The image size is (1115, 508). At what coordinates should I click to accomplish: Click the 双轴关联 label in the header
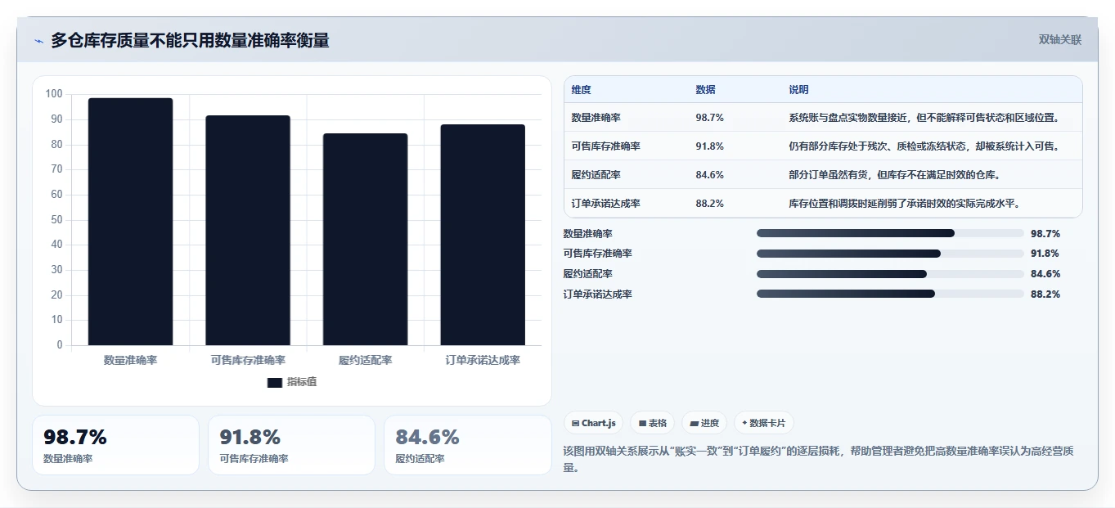[1060, 40]
